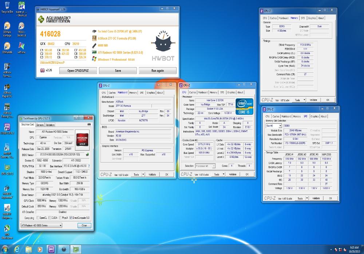Click the UWzie4KZMSQ/nzcP code in Aquamark
The image size is (364, 254).
(x=52, y=63)
